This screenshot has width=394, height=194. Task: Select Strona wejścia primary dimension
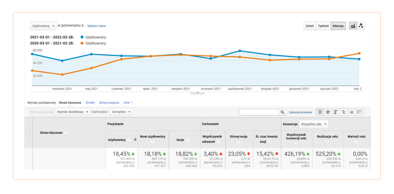(x=109, y=103)
